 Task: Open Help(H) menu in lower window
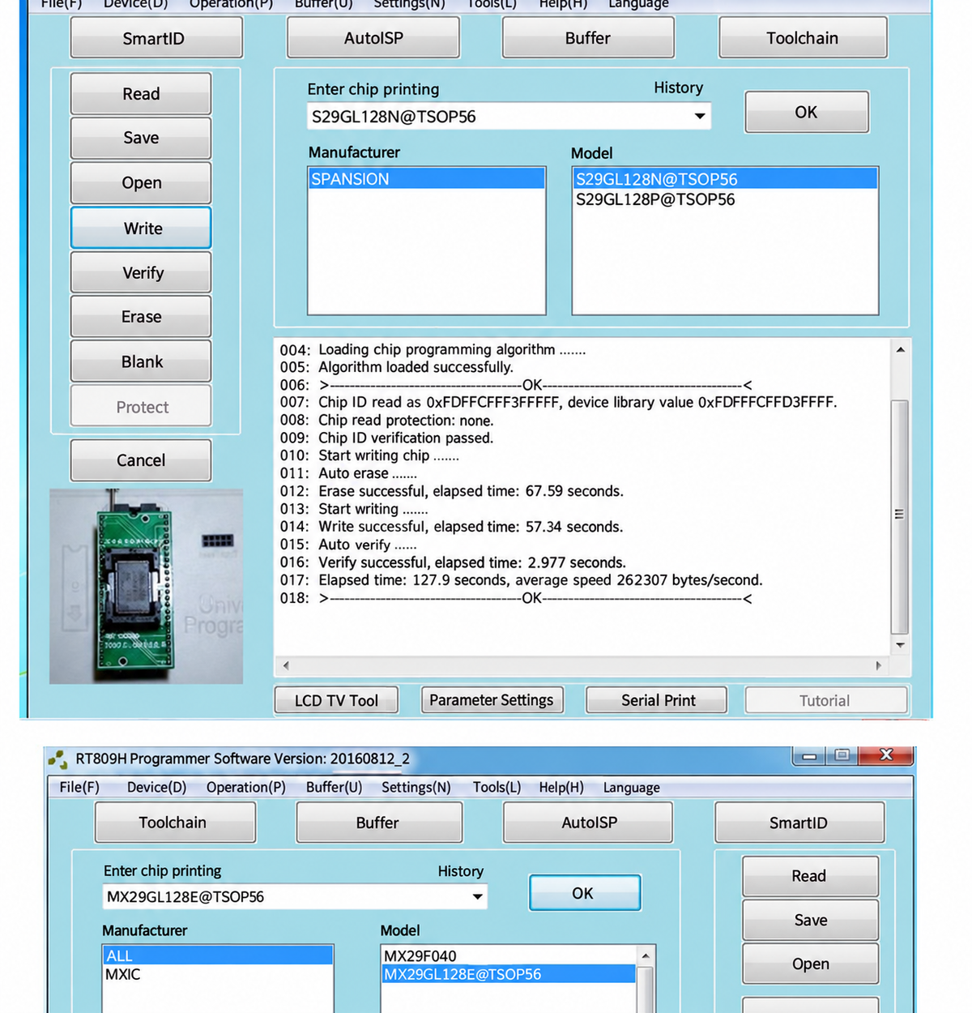[561, 788]
